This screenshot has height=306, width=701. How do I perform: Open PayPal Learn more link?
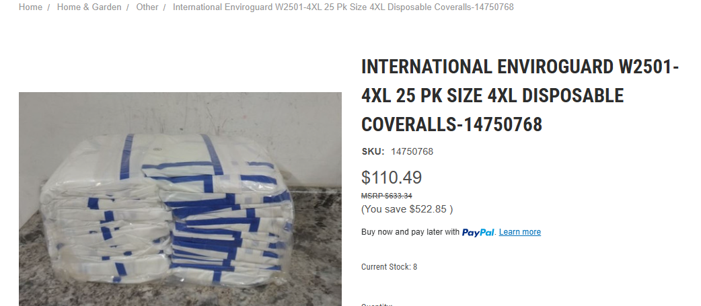[x=520, y=232]
